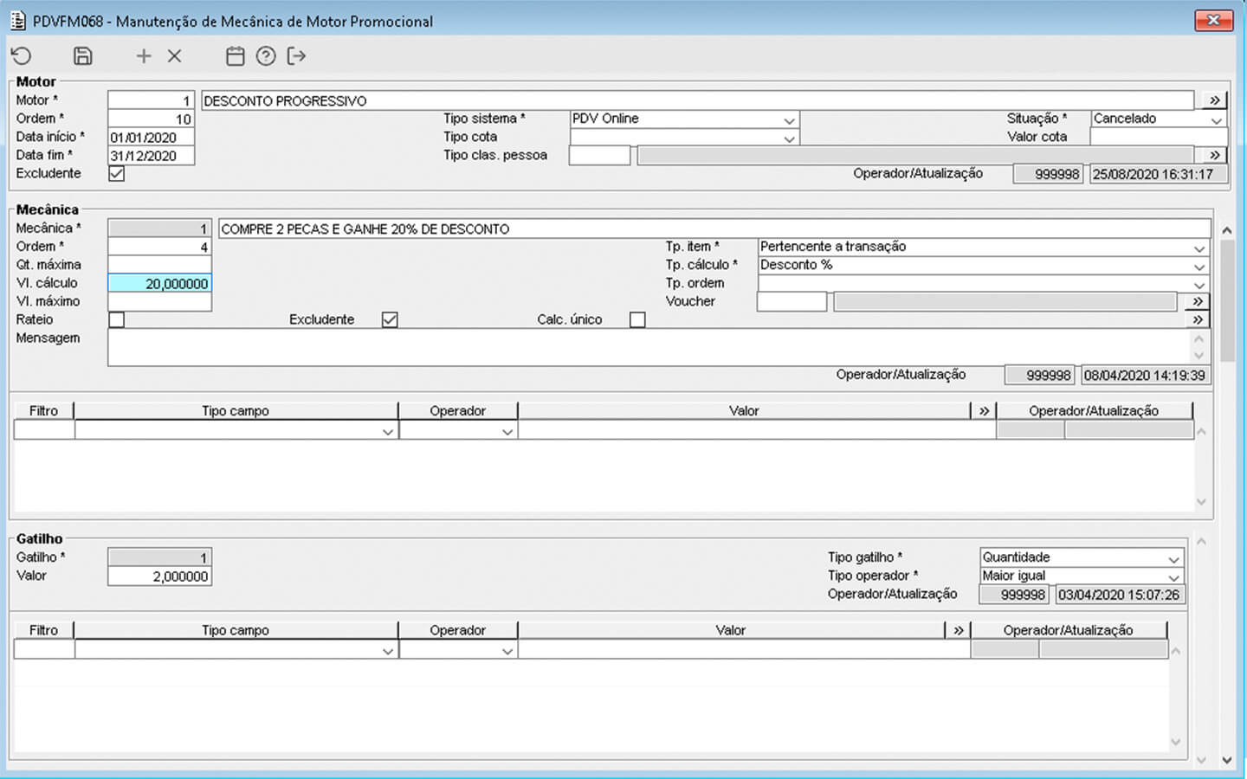Save the record with the diskette icon
This screenshot has height=779, width=1247.
pos(82,56)
